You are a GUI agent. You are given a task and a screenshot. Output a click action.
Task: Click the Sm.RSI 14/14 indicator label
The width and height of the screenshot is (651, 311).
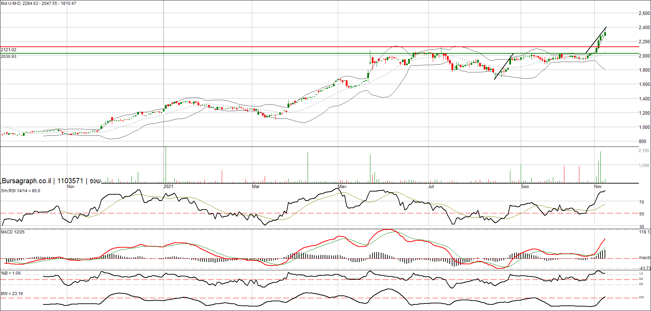20,191
